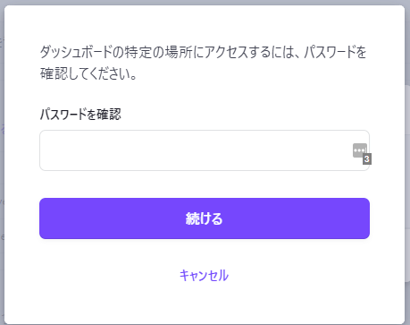Cancel password confirmation via the purple text link
Viewport: 410px width, 325px height.
pos(204,275)
